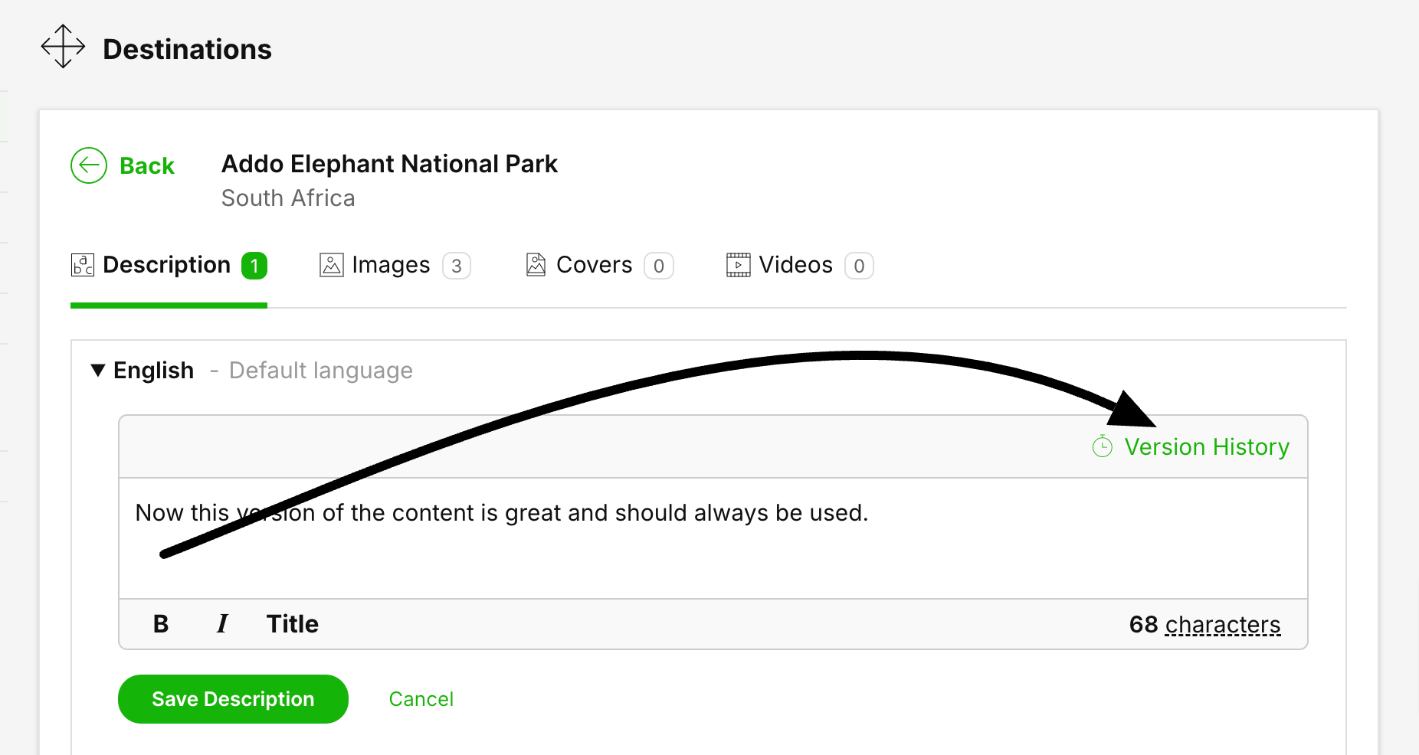
Task: Go back via the Back link
Action: click(147, 165)
